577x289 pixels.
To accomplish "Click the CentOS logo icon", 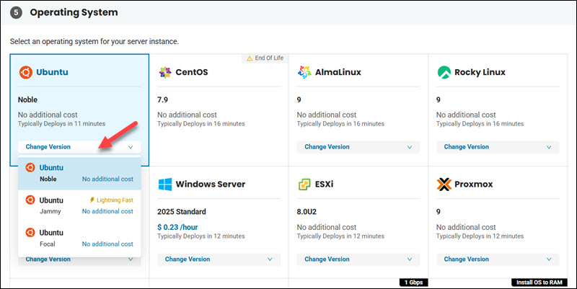I will point(165,72).
